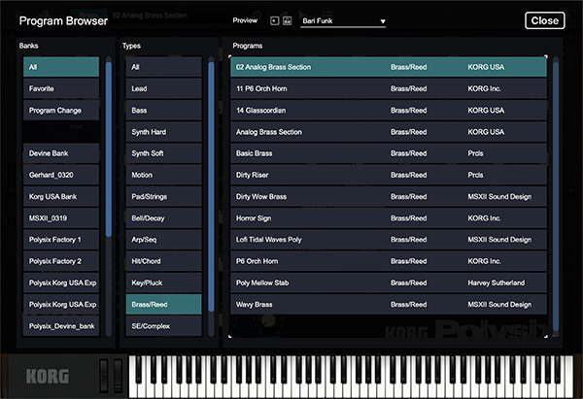Pick the Wavy Brass program
583x399 pixels.
click(x=389, y=304)
